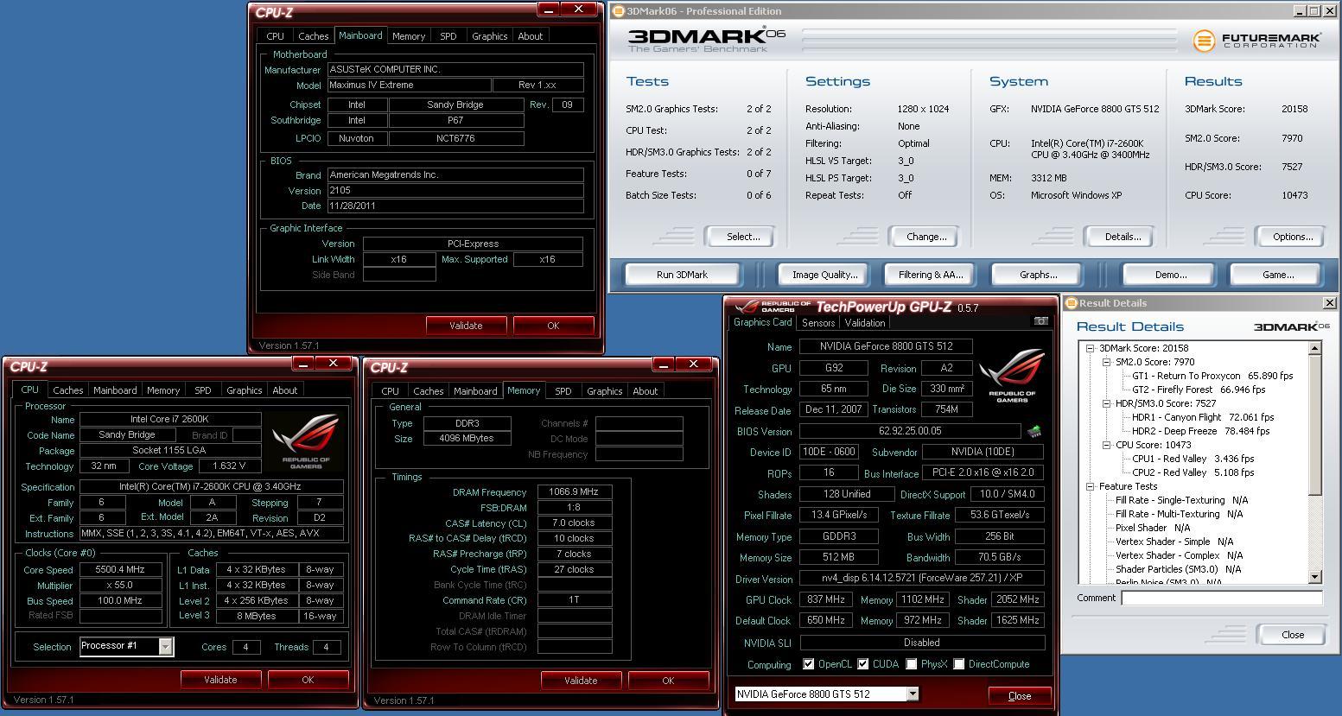Collapse the CPU Score tree node
The image size is (1342, 716).
(x=1106, y=445)
